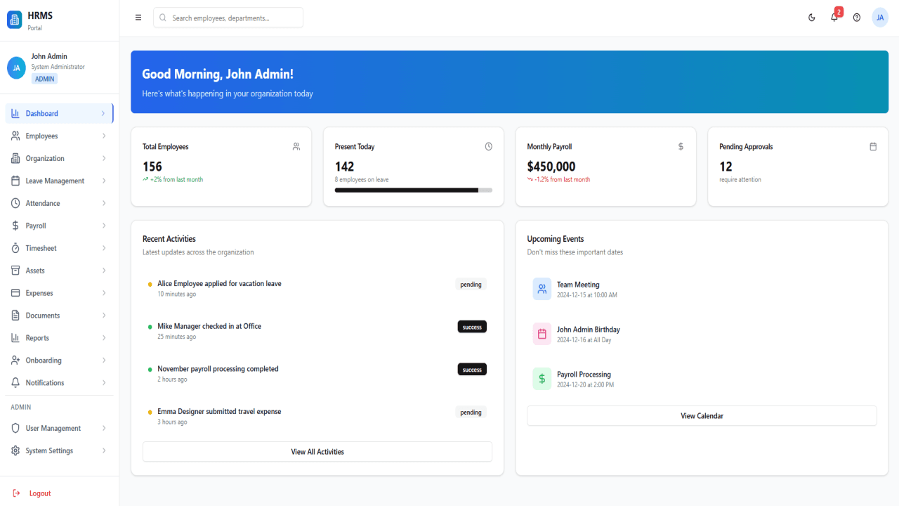Expand the Timesheet chevron
899x506 pixels.
103,248
